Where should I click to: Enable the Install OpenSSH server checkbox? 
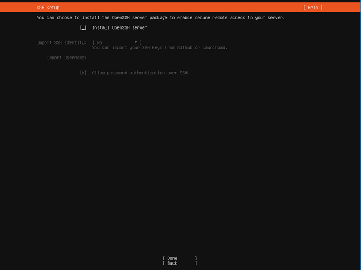pyautogui.click(x=83, y=27)
